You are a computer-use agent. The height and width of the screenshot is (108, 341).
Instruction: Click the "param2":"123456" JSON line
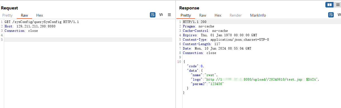pos(207,84)
